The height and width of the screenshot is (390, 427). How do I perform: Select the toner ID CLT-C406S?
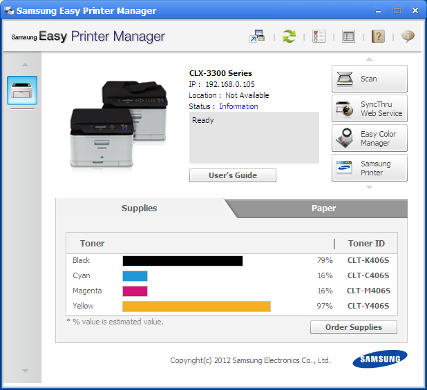pyautogui.click(x=368, y=276)
